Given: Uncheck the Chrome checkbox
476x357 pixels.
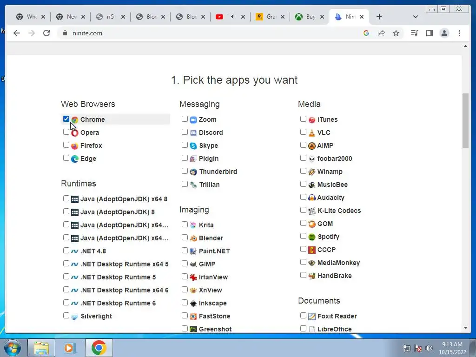Looking at the screenshot, I should [66, 119].
